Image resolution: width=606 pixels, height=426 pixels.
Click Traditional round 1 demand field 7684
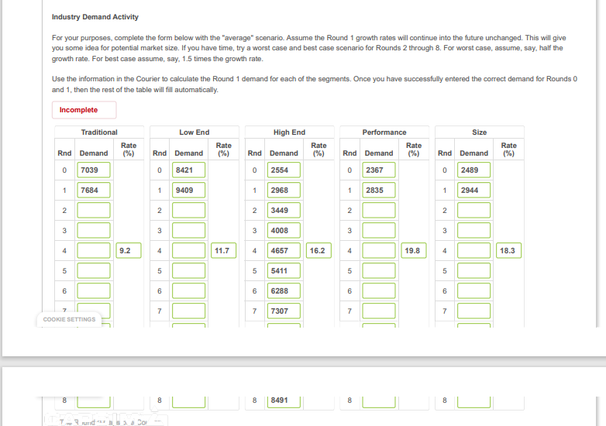tap(94, 190)
